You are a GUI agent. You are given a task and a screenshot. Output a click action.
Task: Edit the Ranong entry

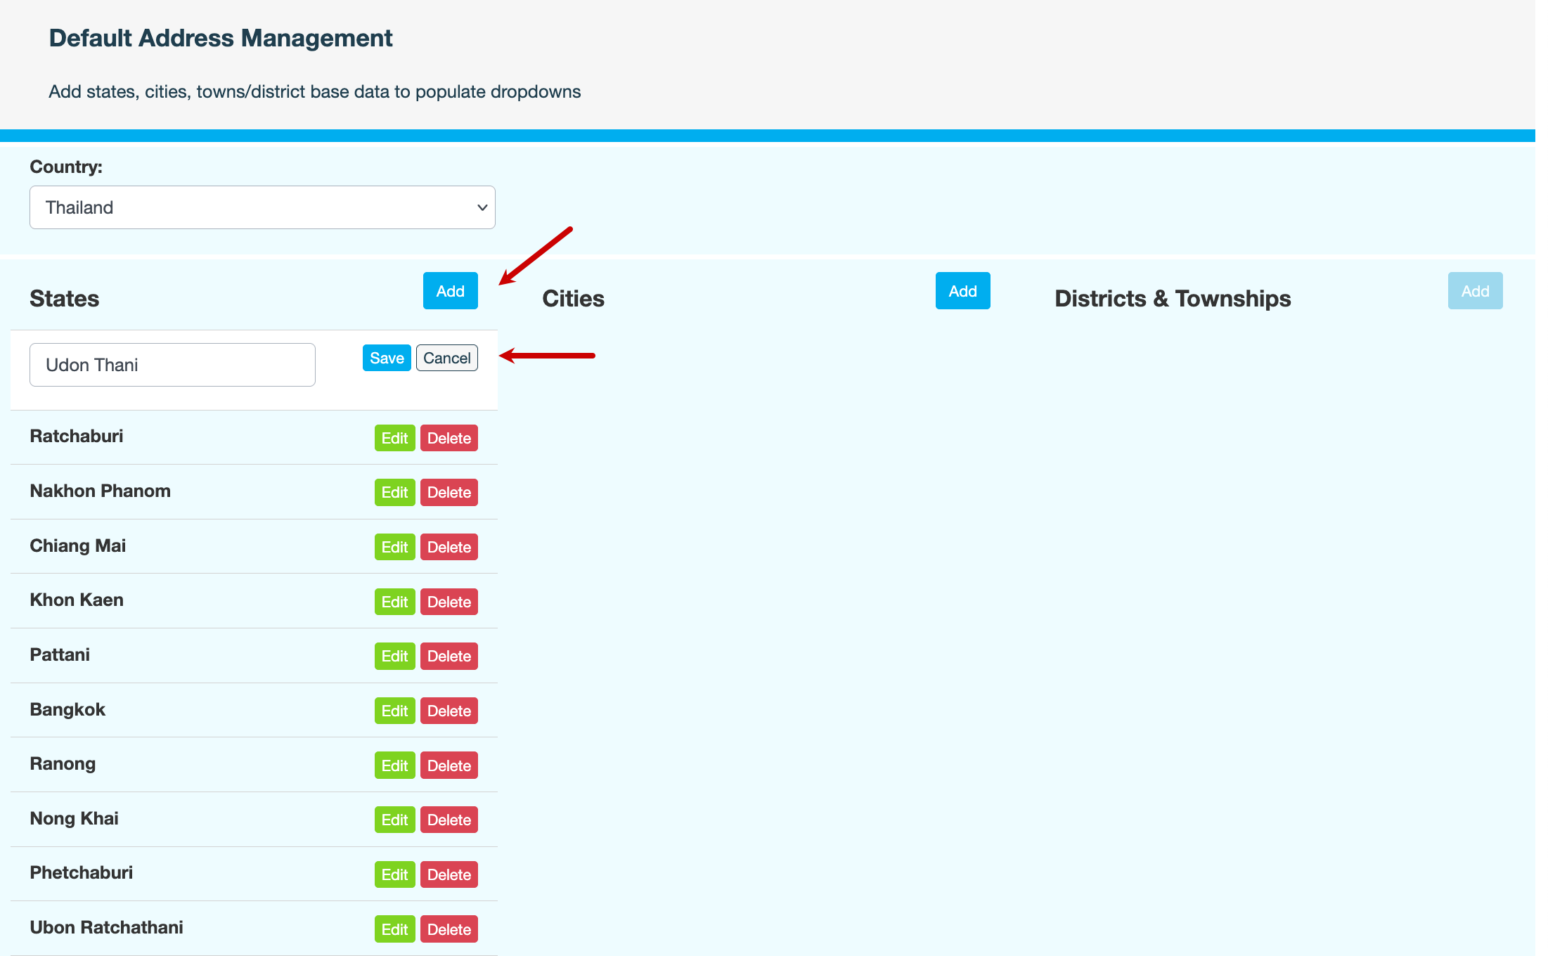pyautogui.click(x=394, y=766)
